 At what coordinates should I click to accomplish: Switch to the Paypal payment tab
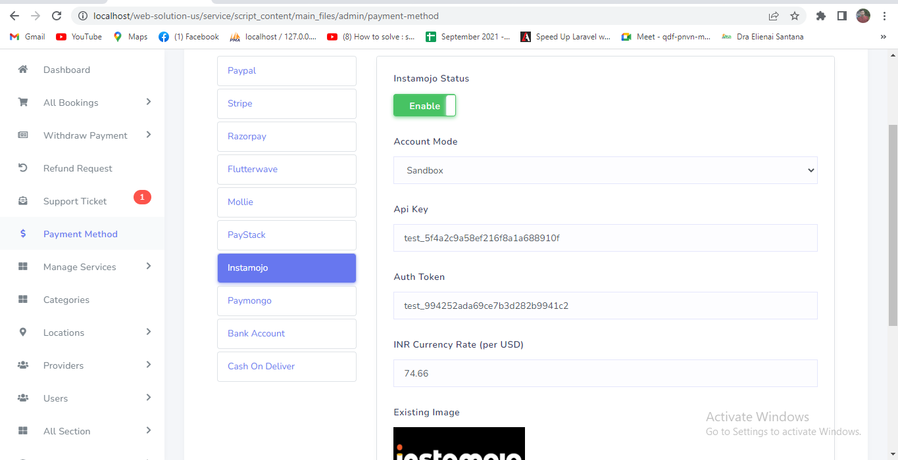pyautogui.click(x=287, y=71)
